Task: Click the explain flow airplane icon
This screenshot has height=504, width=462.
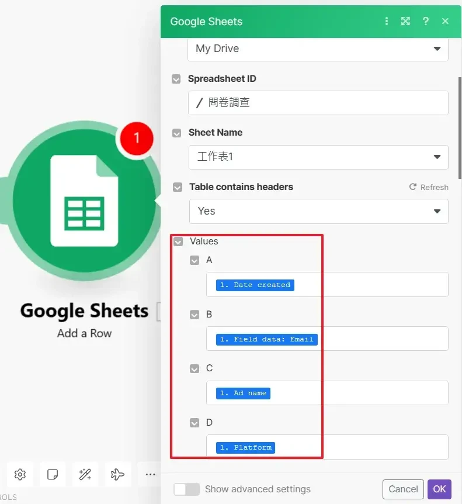Action: [x=117, y=474]
